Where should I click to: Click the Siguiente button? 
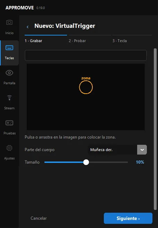(x=128, y=218)
